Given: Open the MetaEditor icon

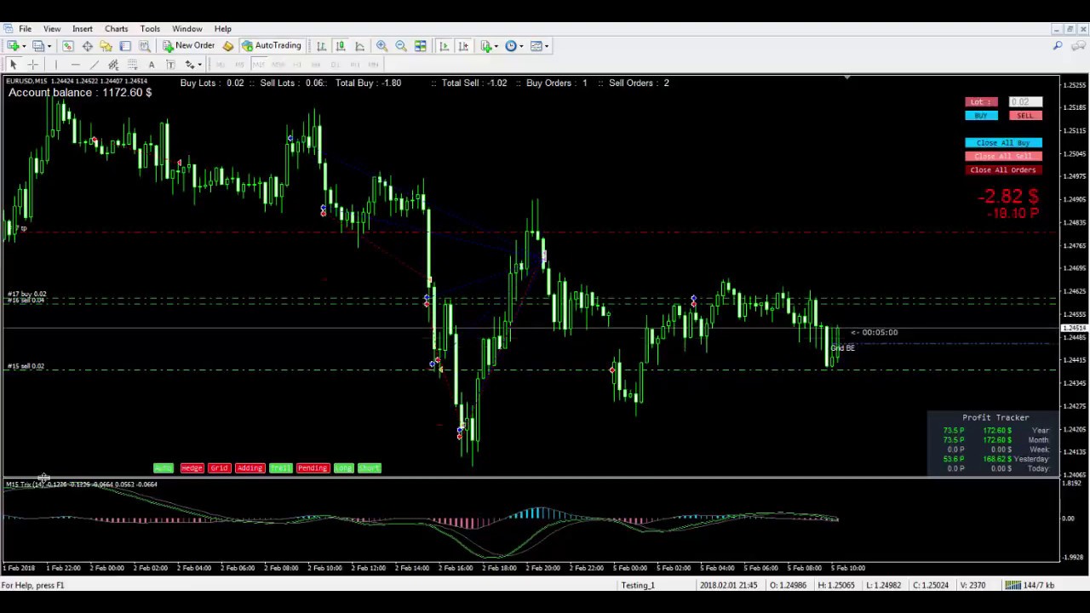Looking at the screenshot, I should pyautogui.click(x=228, y=46).
